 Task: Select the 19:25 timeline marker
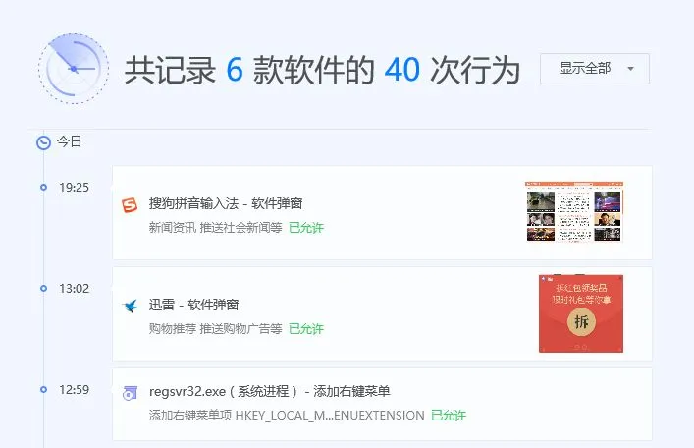click(43, 187)
